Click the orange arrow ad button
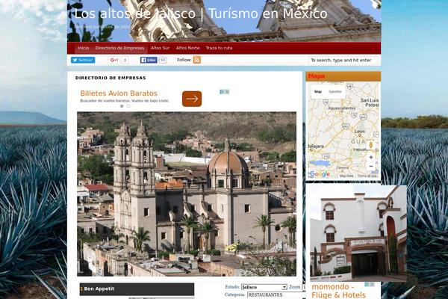 coord(192,99)
